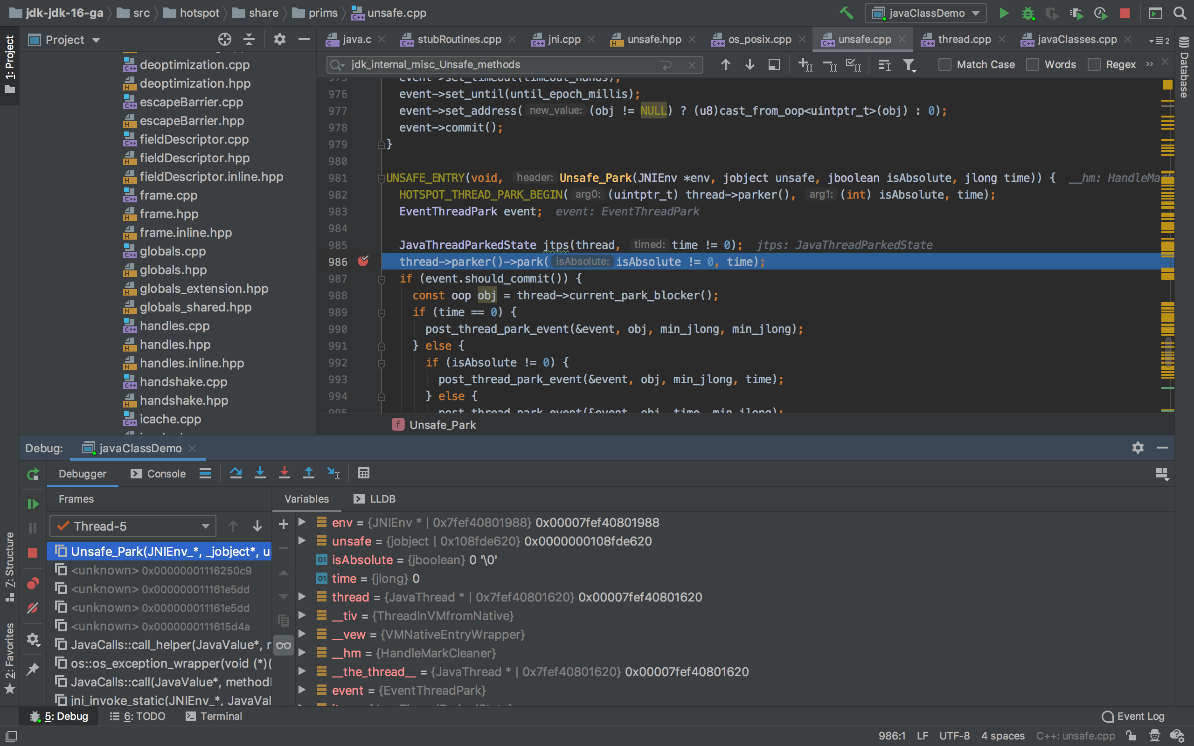Viewport: 1194px width, 746px height.
Task: Click the Resume Program icon
Action: point(33,504)
